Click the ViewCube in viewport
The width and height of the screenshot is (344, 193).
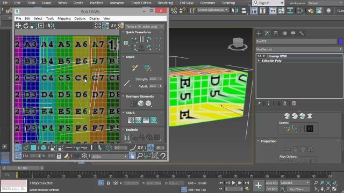(238, 43)
